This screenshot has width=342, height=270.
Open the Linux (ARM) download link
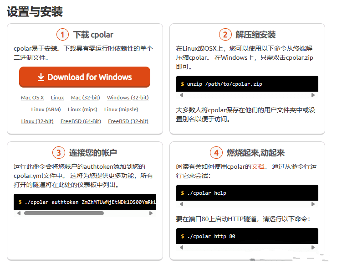point(46,109)
